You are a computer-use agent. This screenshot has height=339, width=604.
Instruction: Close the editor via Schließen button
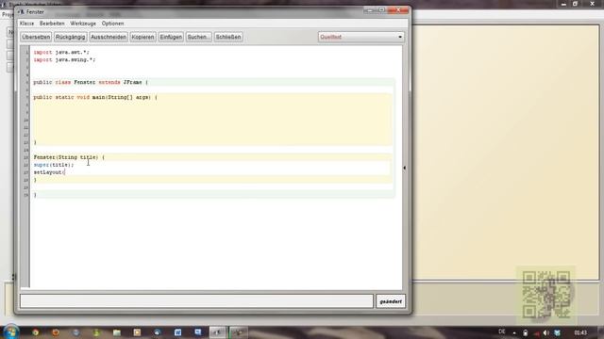228,37
